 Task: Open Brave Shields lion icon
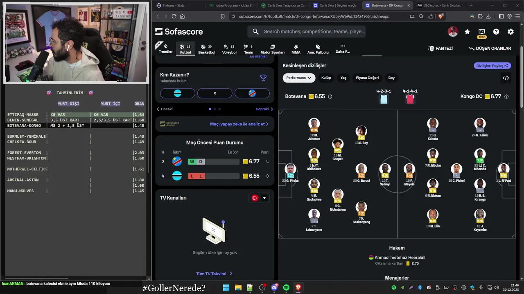pyautogui.click(x=441, y=16)
